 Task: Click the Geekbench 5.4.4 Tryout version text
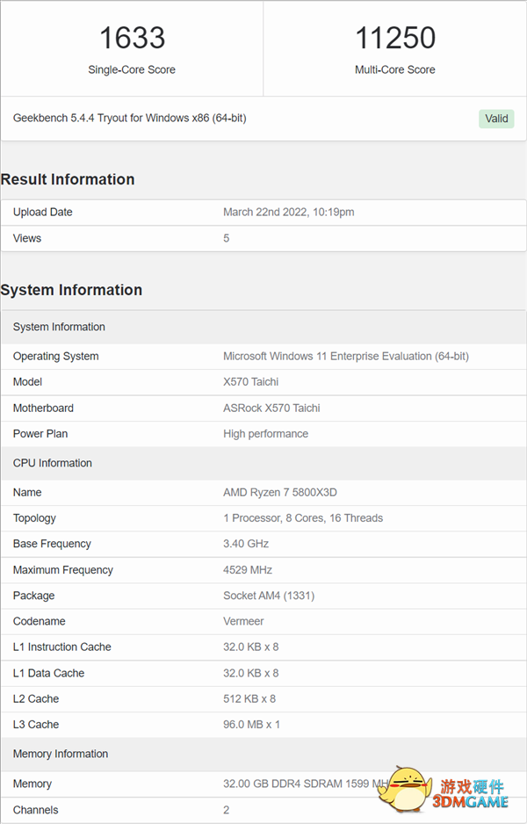pyautogui.click(x=130, y=118)
